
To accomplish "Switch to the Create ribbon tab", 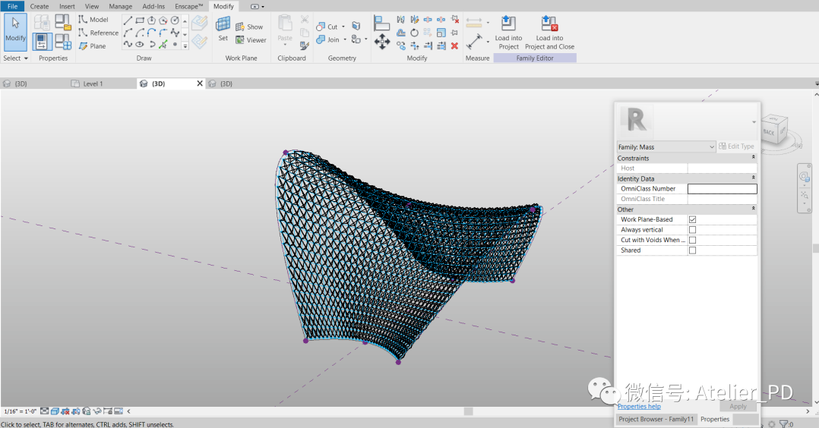I will pos(40,6).
